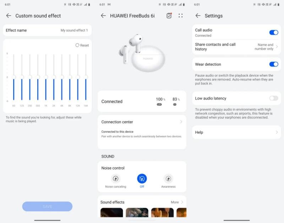Go back from HUAWEI FreeBuds 6i screen
The height and width of the screenshot is (223, 284).
pyautogui.click(x=103, y=16)
